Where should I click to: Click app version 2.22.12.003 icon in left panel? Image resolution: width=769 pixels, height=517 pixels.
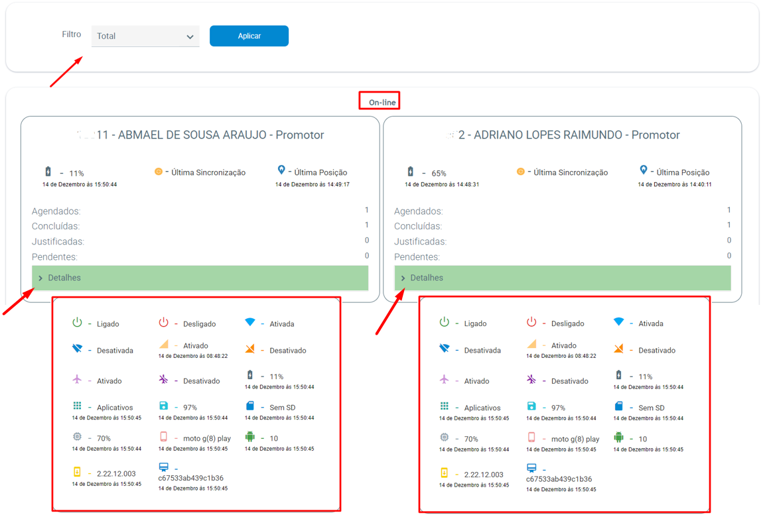77,471
